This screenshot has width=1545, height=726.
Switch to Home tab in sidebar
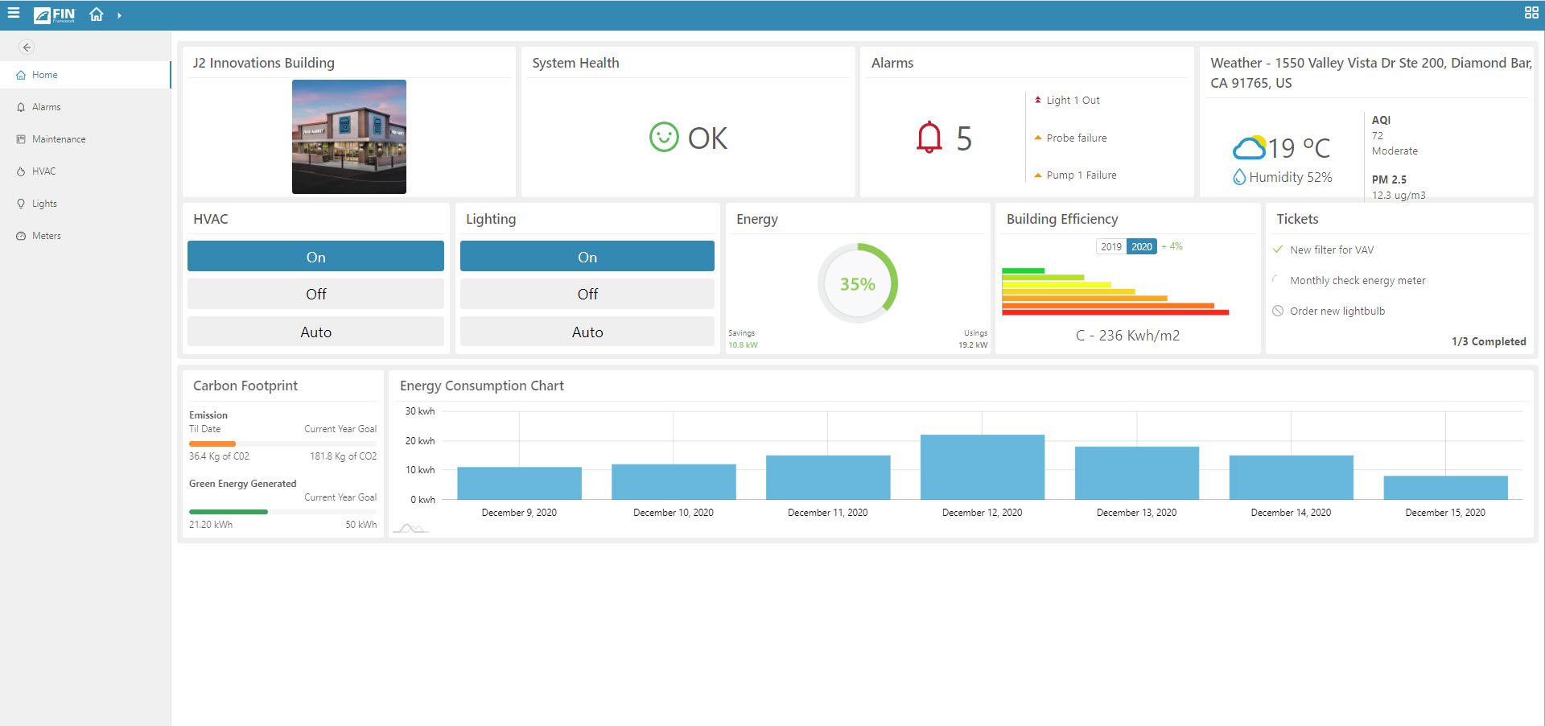[x=44, y=74]
